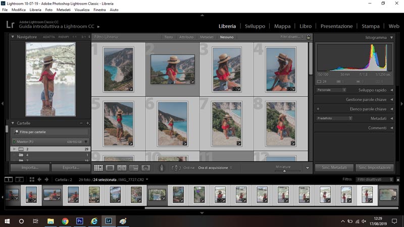
Task: Switch to Grid view in toolbar
Action: point(98,168)
